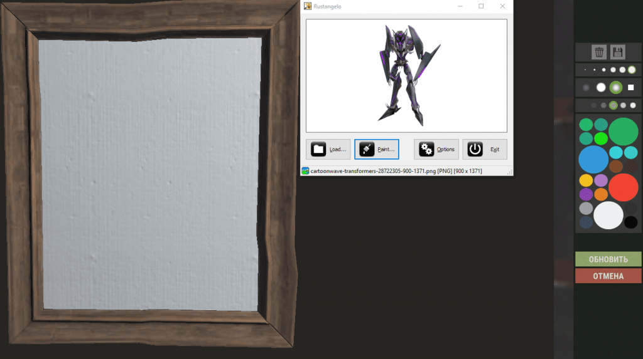Pick the bright lime green swatch
The height and width of the screenshot is (359, 643).
601,138
